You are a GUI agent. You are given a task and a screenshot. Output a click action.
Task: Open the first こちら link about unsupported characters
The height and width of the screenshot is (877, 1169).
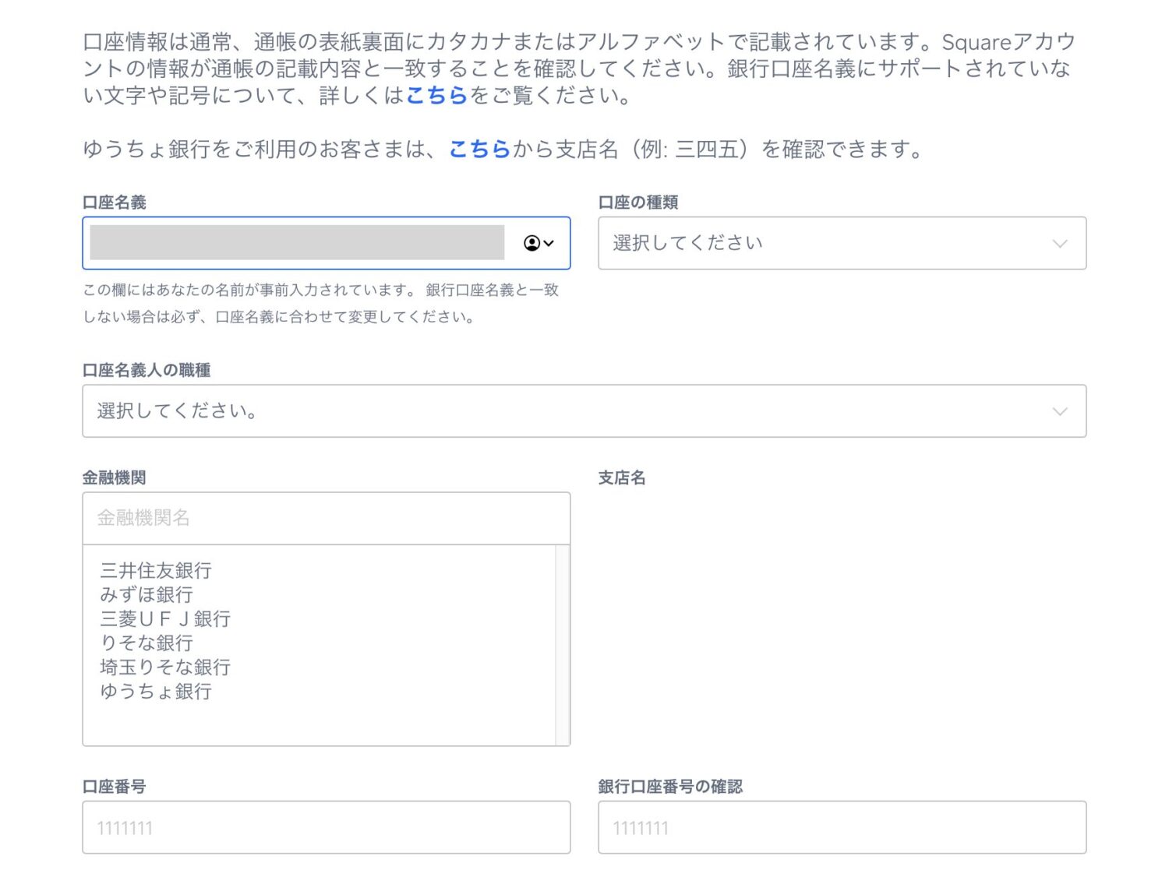pos(436,97)
